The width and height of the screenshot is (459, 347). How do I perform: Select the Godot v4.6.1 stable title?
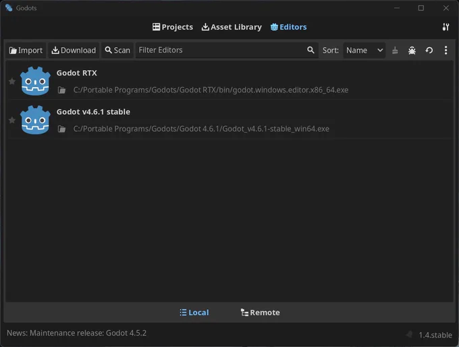coord(93,112)
